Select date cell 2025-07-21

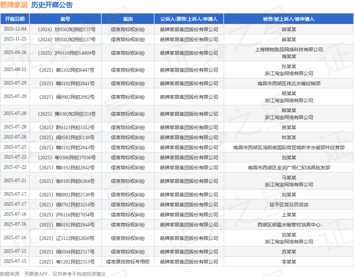[x=15, y=181]
